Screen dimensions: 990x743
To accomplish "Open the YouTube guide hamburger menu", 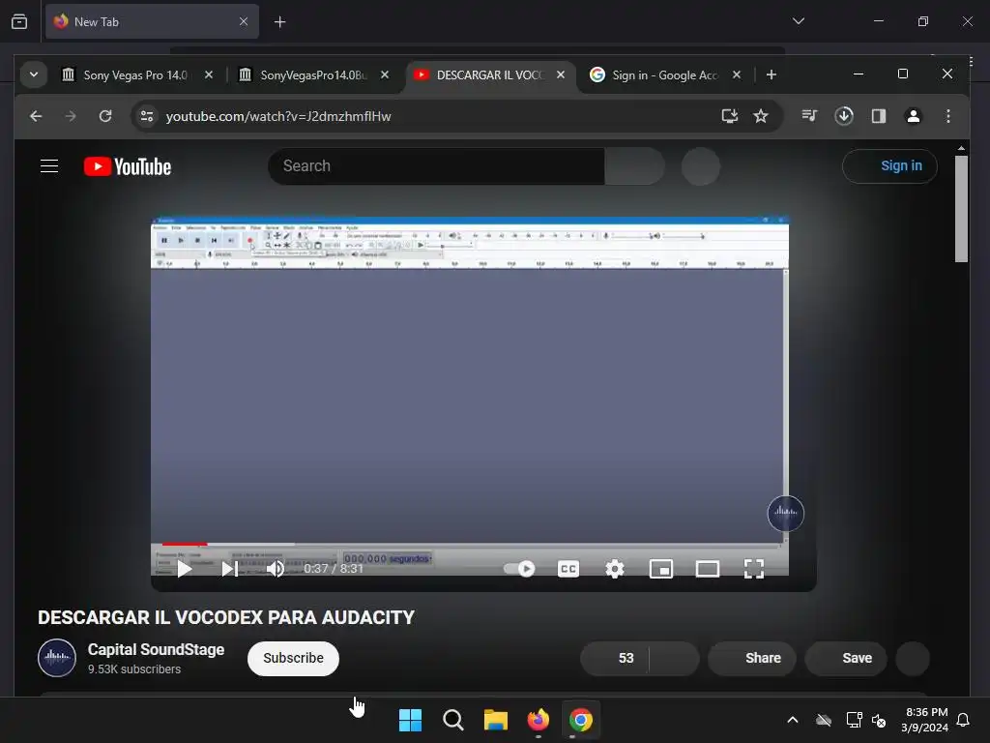I will tap(49, 166).
